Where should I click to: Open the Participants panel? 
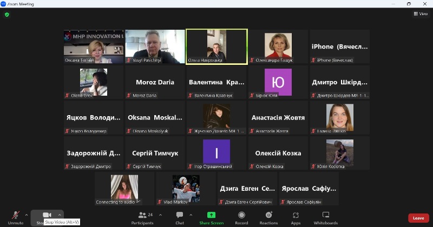tap(142, 217)
